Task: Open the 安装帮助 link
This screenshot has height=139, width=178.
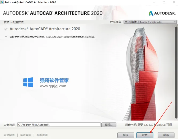Action: point(9,135)
